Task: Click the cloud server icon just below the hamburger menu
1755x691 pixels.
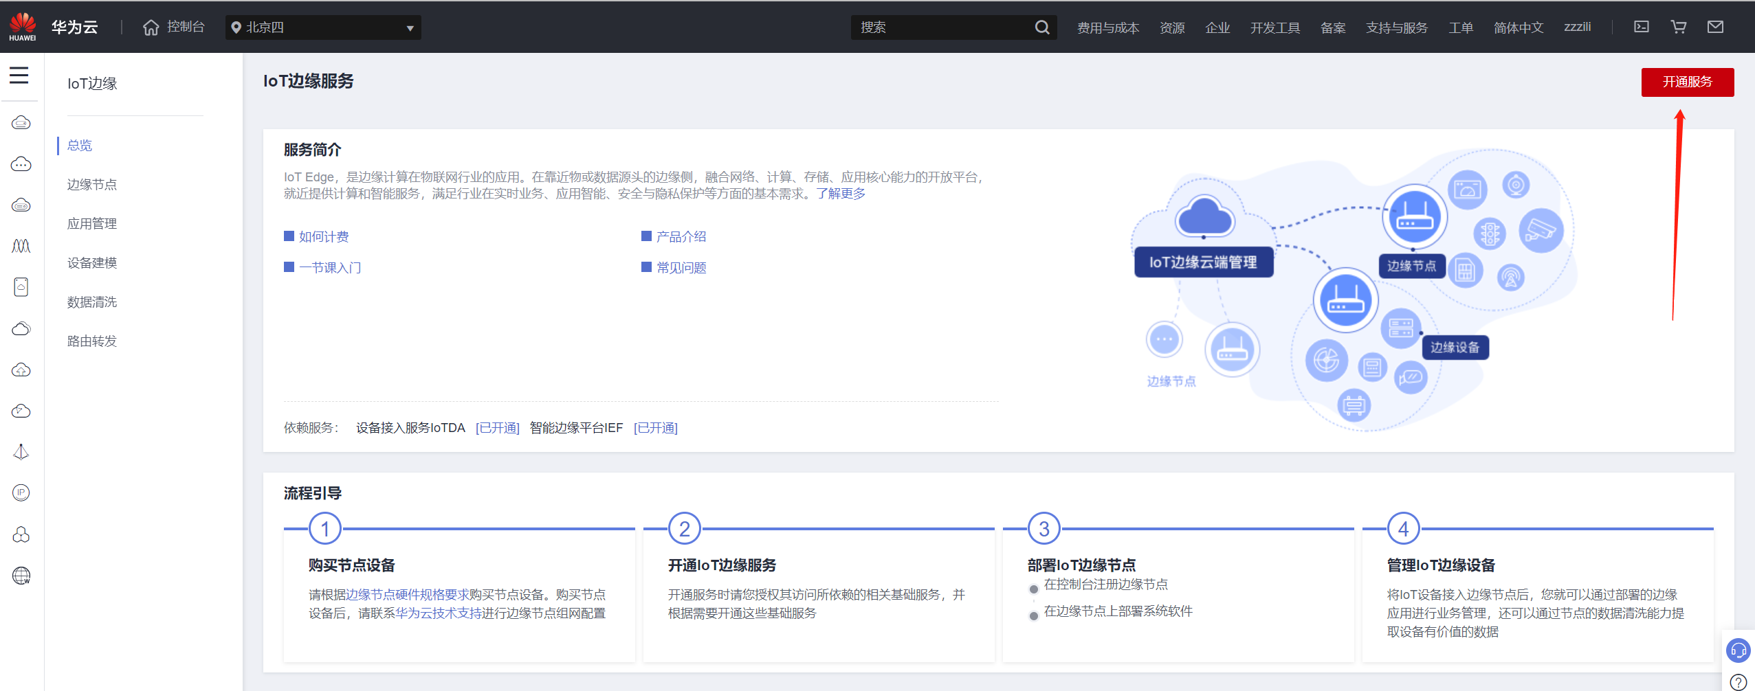Action: 21,123
